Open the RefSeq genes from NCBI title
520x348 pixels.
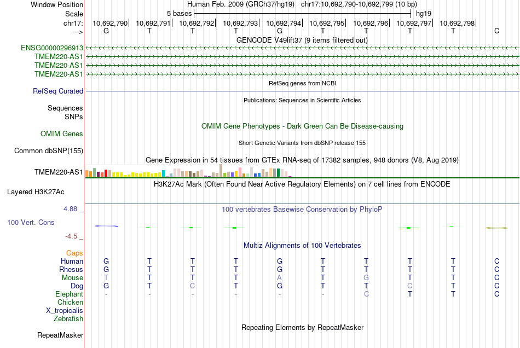click(x=302, y=83)
